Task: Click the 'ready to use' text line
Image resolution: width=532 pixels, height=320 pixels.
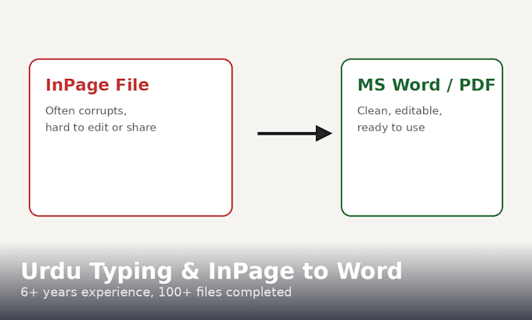Action: [391, 128]
